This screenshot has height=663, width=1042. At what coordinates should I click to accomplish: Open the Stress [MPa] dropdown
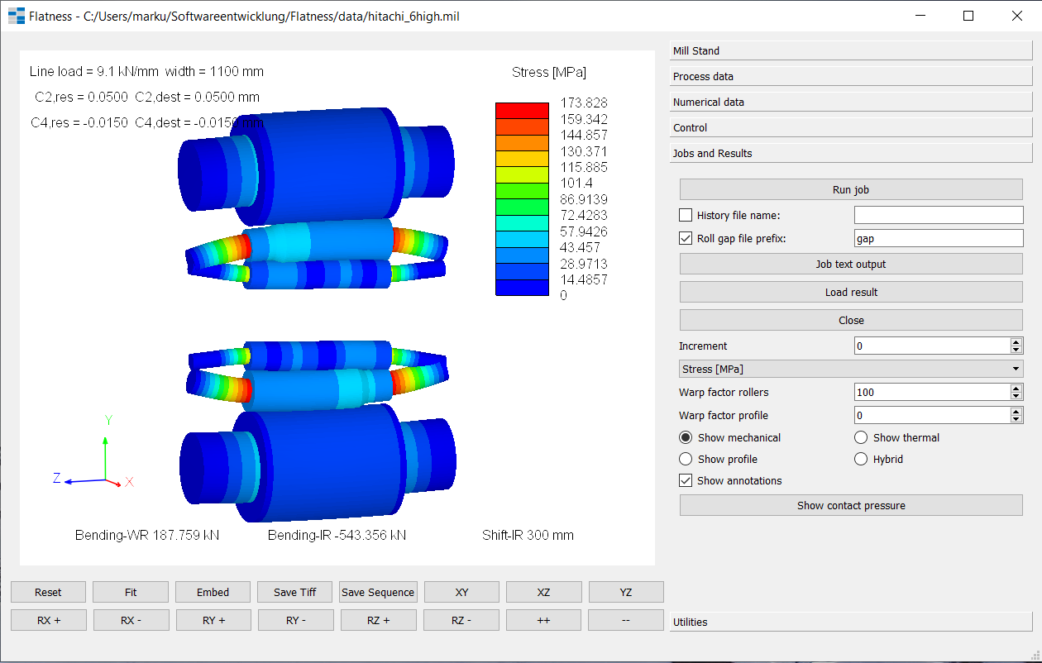(850, 368)
